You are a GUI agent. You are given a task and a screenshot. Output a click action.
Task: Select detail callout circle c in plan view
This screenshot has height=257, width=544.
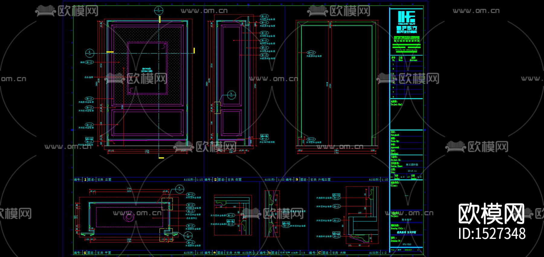pyautogui.click(x=188, y=235)
